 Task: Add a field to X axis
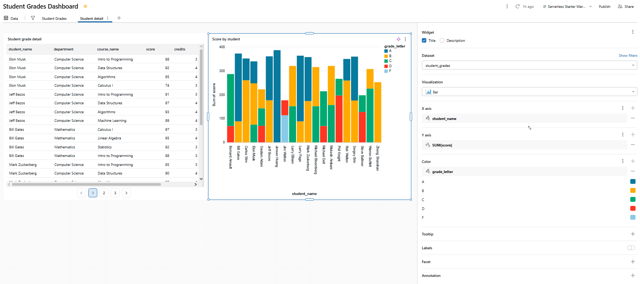633,108
